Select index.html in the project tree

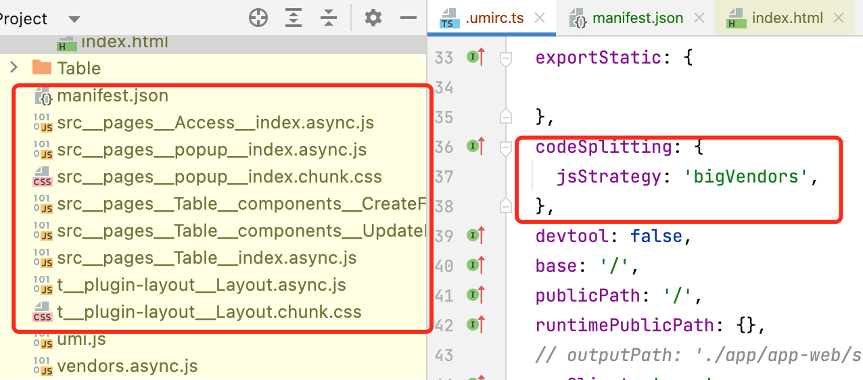point(124,42)
